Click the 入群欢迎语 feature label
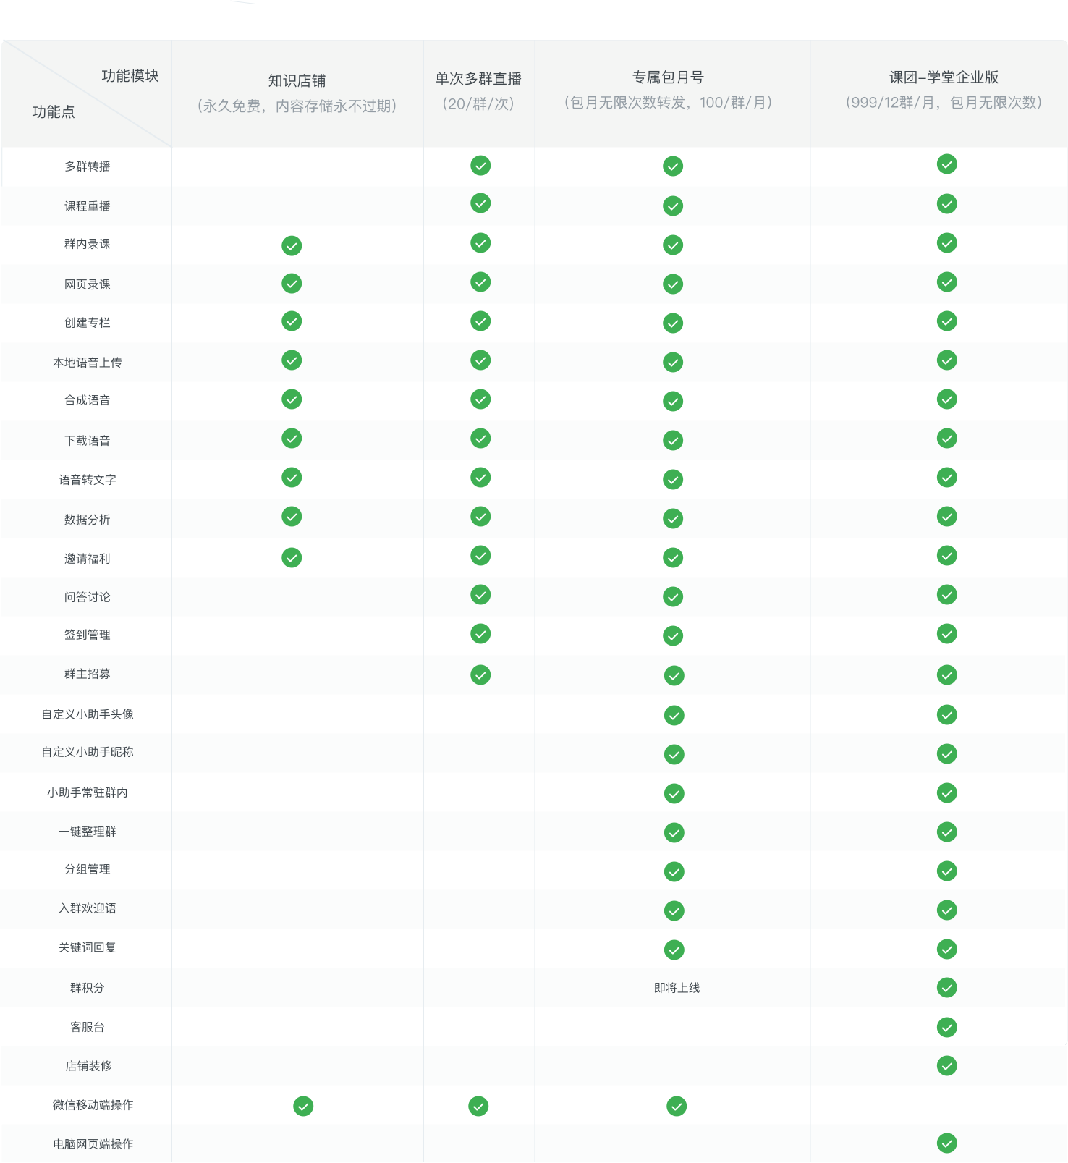 pos(88,908)
